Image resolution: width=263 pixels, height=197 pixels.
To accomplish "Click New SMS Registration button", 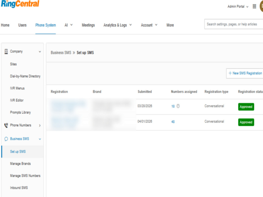I will (x=245, y=73).
